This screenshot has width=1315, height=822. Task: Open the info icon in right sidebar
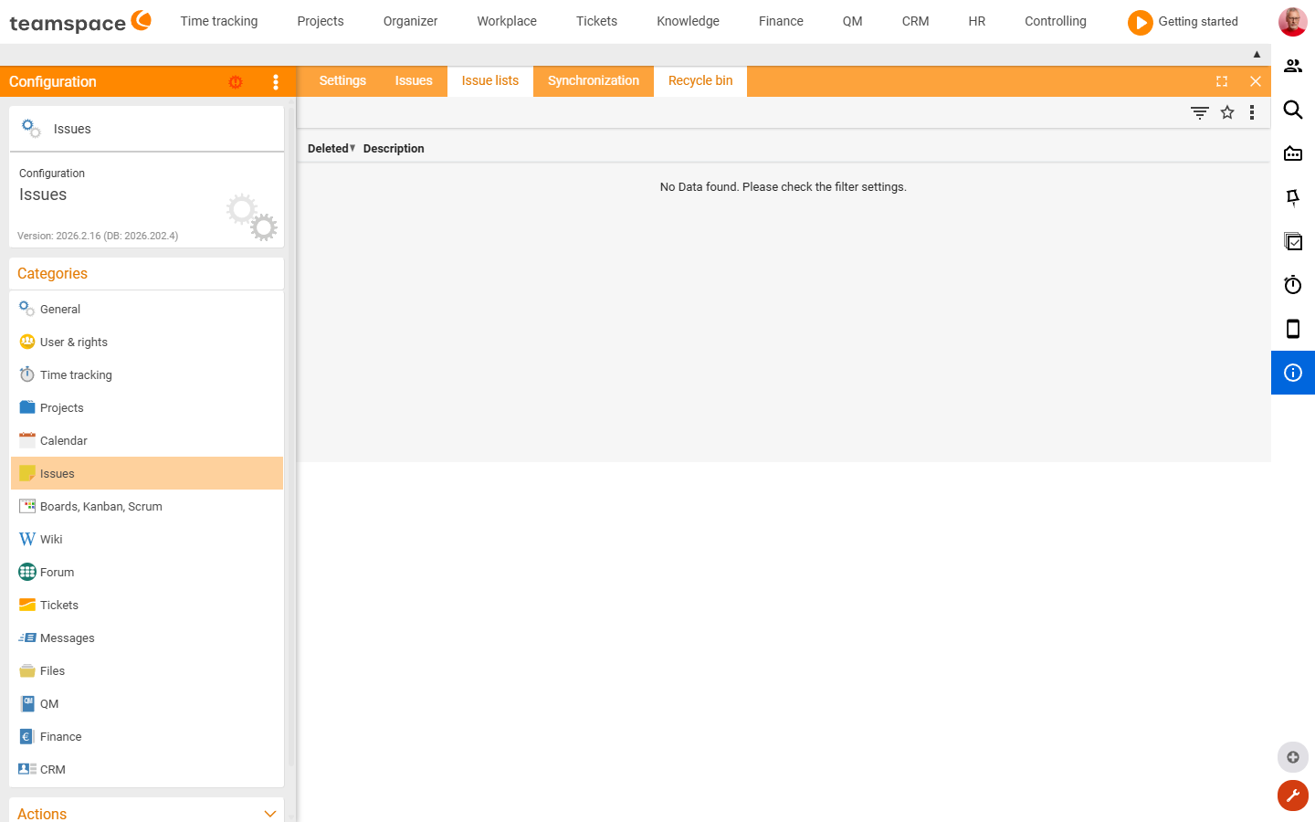pos(1293,373)
